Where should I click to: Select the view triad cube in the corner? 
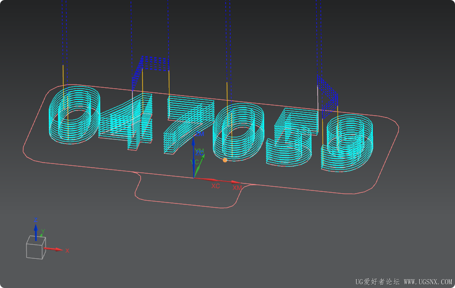tap(36, 247)
